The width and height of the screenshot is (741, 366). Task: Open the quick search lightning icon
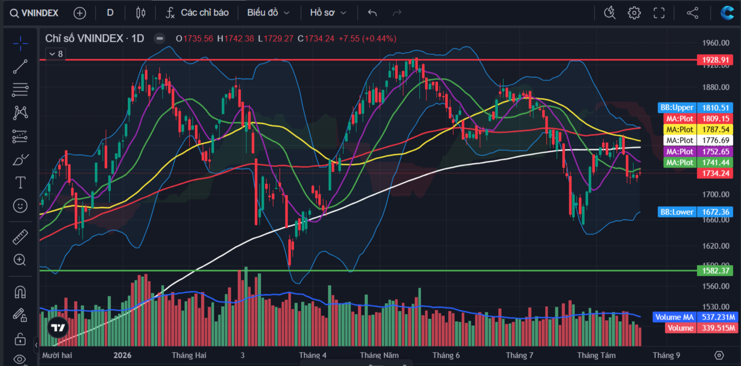pyautogui.click(x=610, y=13)
